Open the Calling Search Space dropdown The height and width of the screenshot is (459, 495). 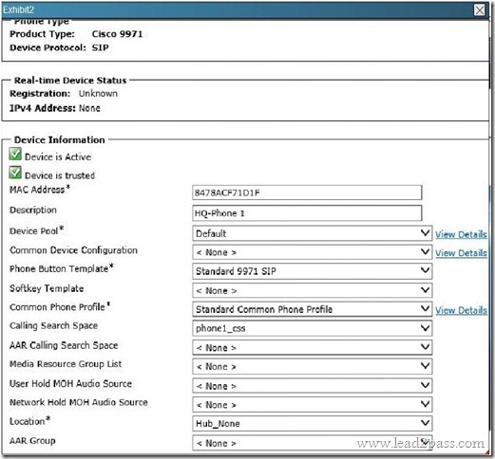pyautogui.click(x=312, y=328)
